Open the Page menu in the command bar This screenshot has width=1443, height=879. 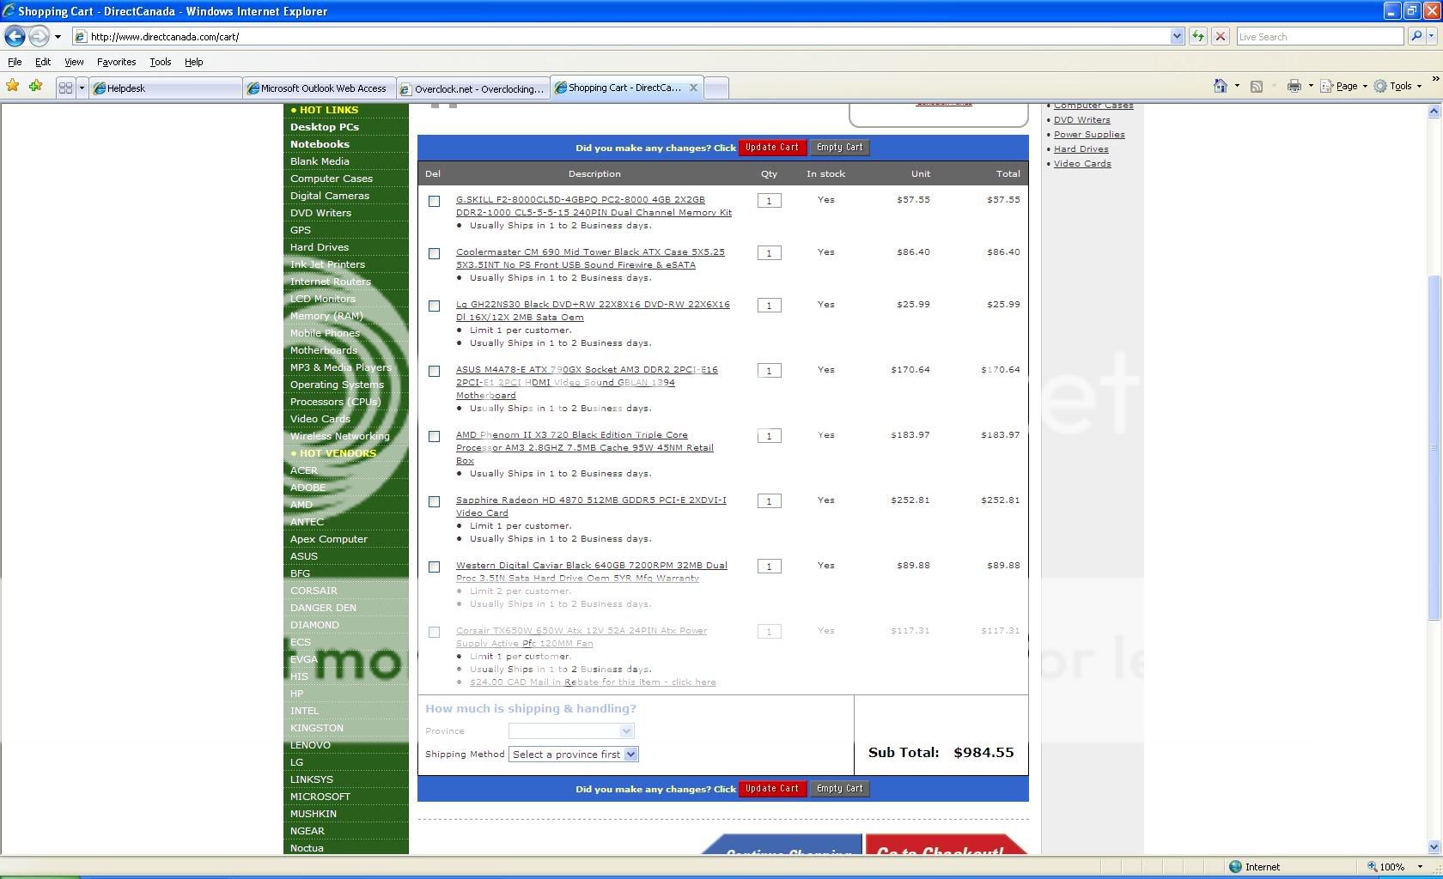[x=1344, y=86]
